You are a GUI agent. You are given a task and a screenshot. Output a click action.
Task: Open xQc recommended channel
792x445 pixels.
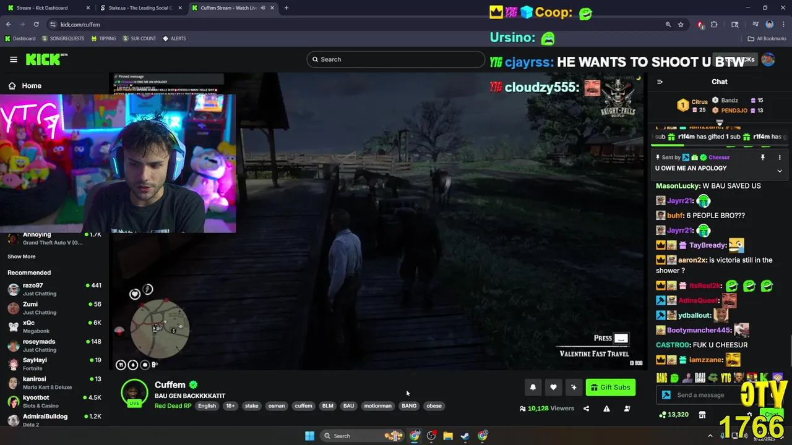pos(54,327)
